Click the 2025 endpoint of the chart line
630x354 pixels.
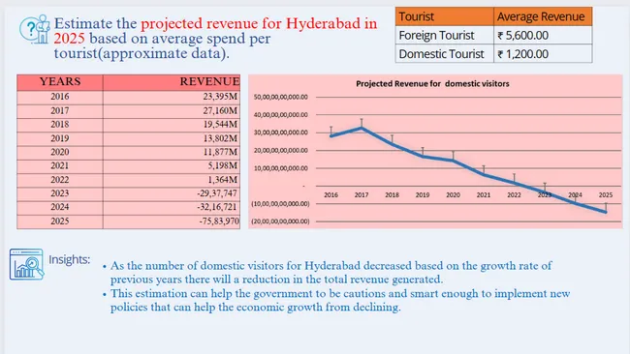[606, 212]
